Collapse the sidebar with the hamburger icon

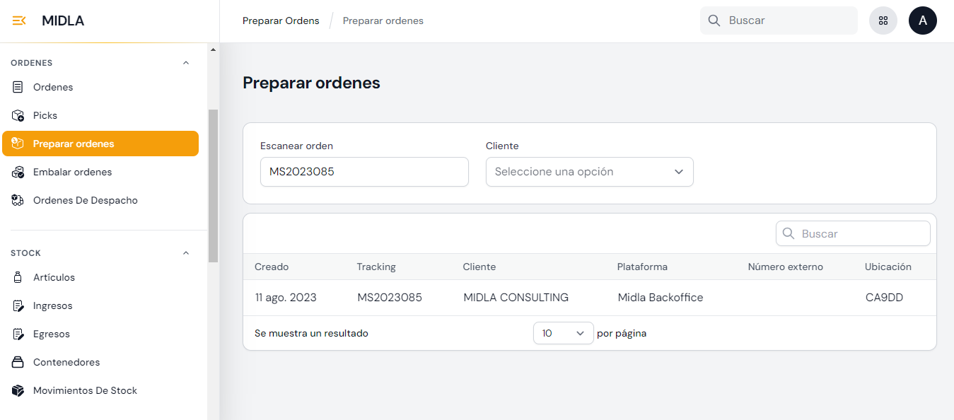[19, 21]
